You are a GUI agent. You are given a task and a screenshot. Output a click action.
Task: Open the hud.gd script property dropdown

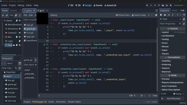184,94
